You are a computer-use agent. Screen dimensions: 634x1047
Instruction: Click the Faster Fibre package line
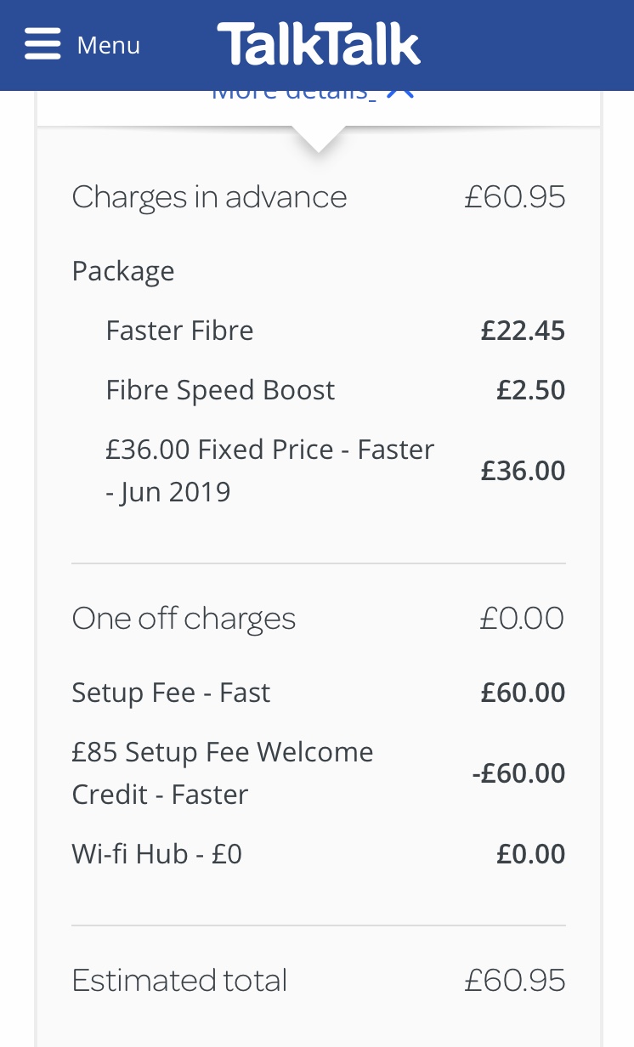pyautogui.click(x=179, y=331)
